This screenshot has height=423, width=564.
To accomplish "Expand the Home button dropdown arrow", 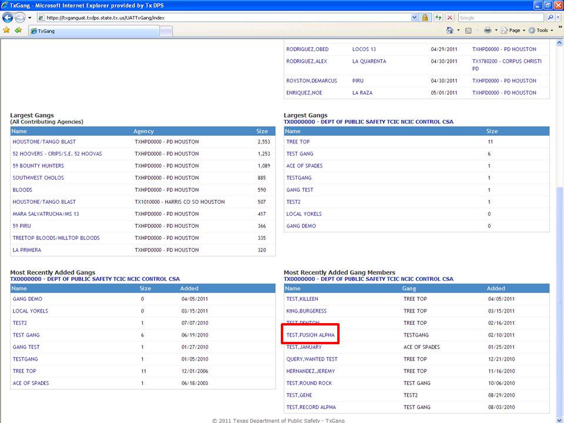I will [458, 30].
